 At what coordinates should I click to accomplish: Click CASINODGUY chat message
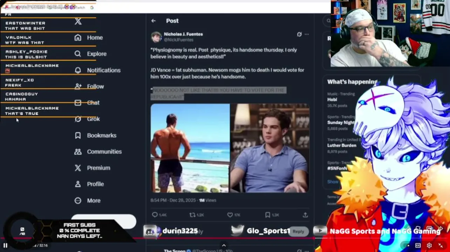[x=21, y=97]
